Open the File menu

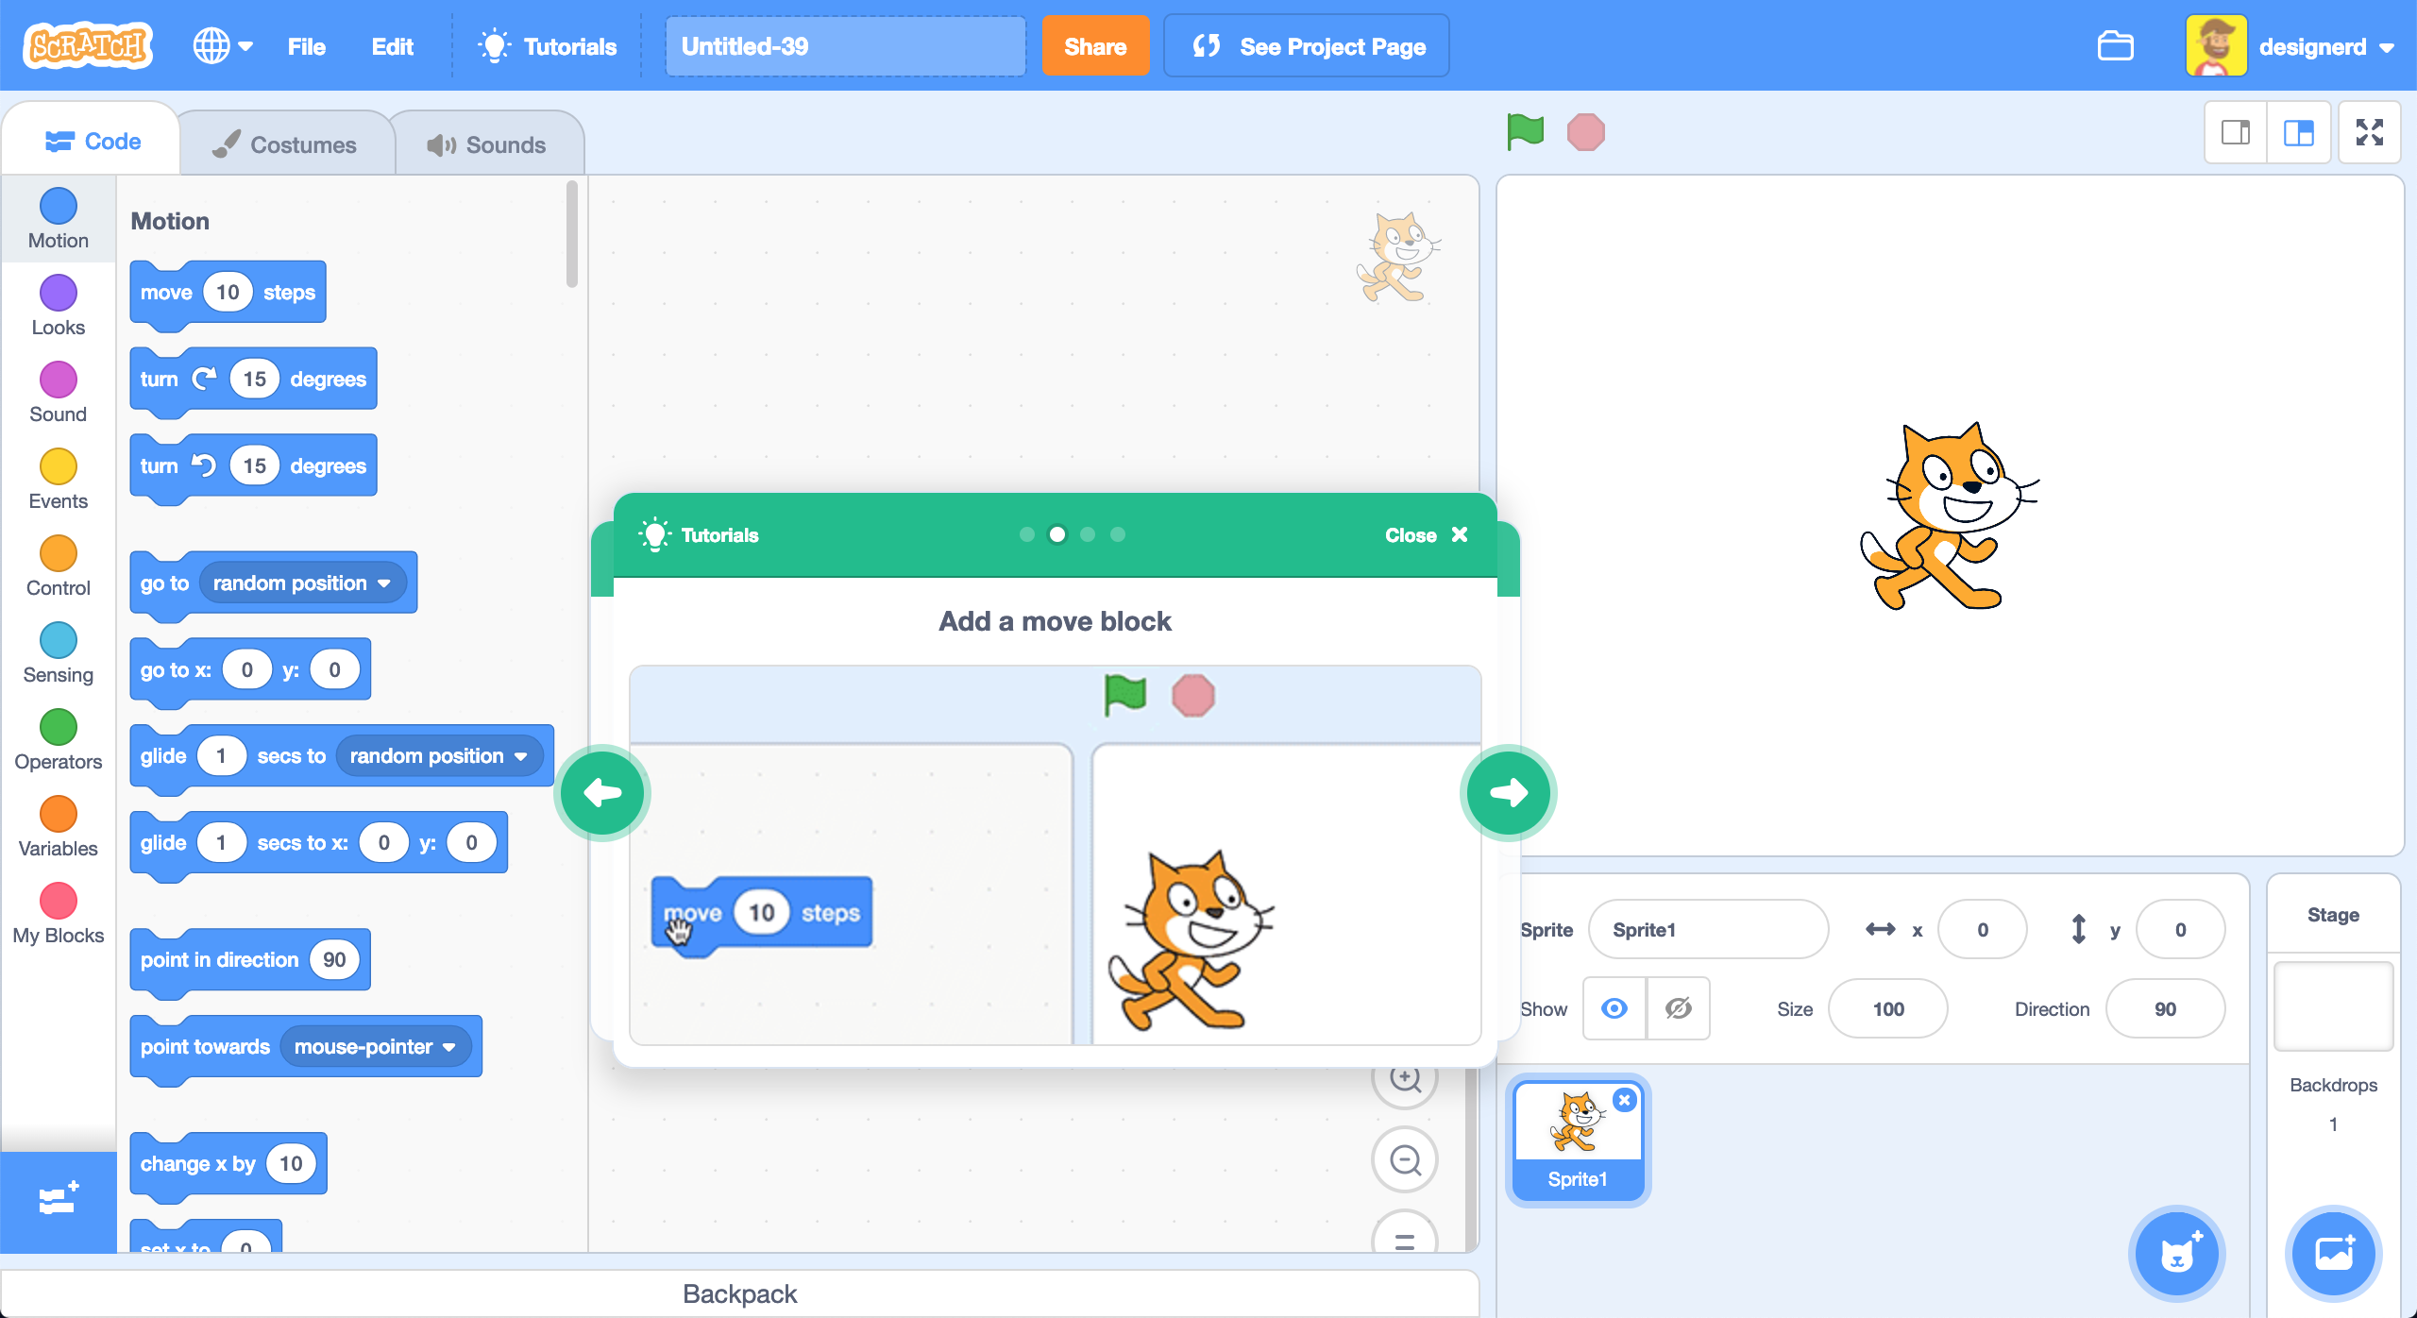(305, 45)
